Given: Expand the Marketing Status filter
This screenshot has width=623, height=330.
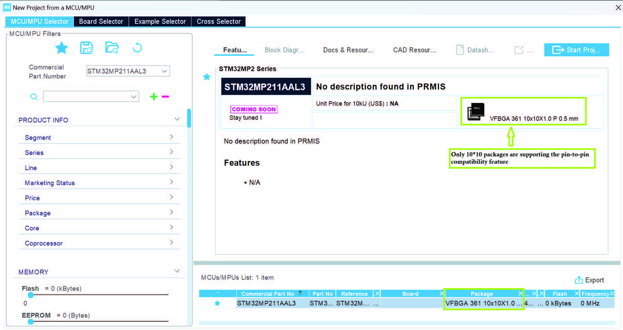Looking at the screenshot, I should click(x=171, y=182).
